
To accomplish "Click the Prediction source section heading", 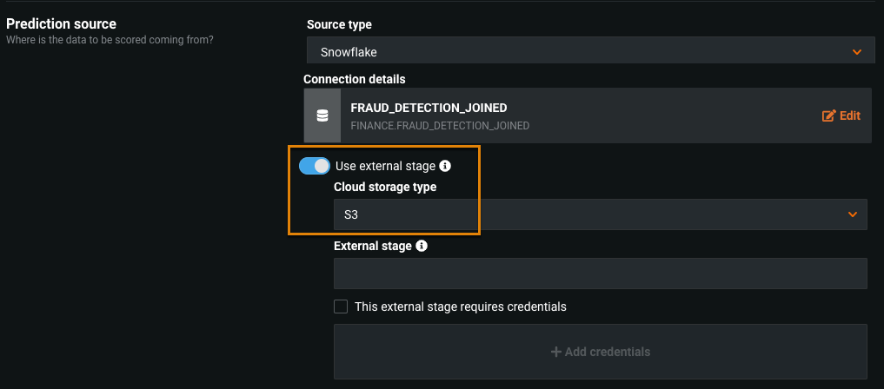I will pyautogui.click(x=61, y=24).
